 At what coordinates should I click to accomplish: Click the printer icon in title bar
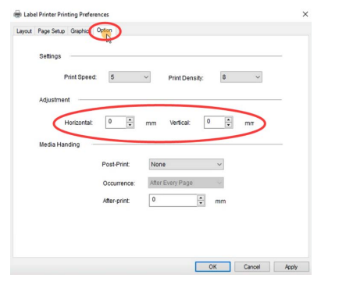pos(17,14)
